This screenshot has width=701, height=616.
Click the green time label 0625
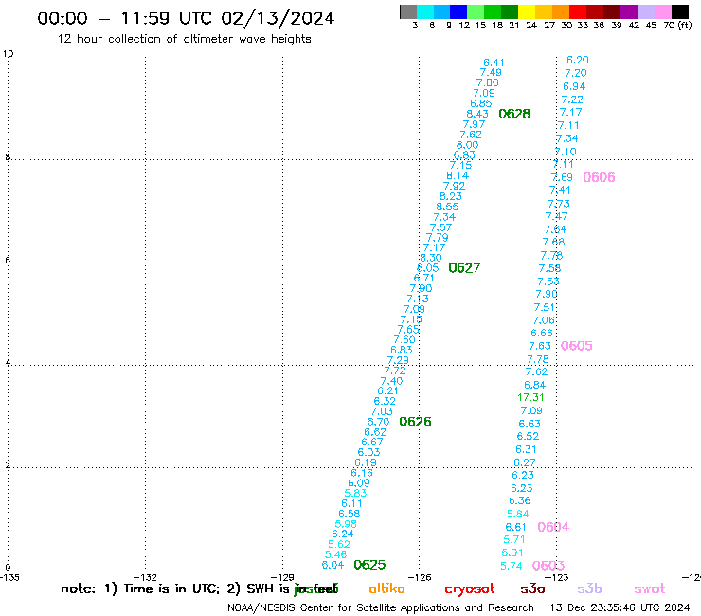369,565
